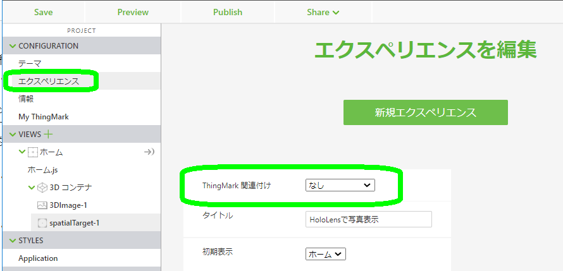Select テーマ in the configuration list
Image resolution: width=563 pixels, height=271 pixels.
(30, 63)
